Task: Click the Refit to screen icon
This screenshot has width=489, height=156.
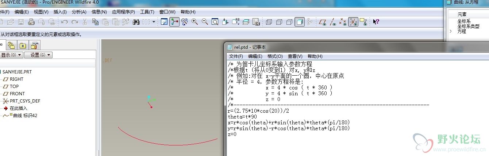Action: click(215, 22)
